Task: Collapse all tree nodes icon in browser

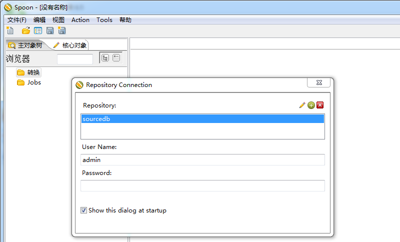Action: [116, 58]
